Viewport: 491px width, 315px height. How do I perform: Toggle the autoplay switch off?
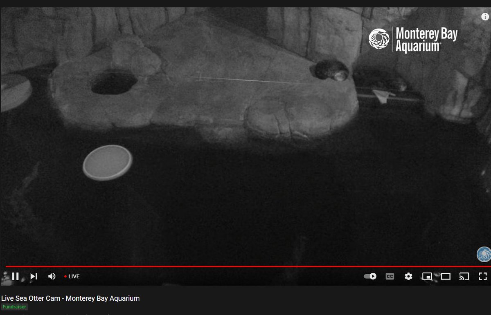tap(370, 277)
